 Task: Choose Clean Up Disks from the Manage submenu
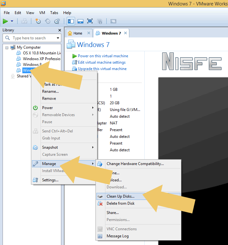coord(120,196)
